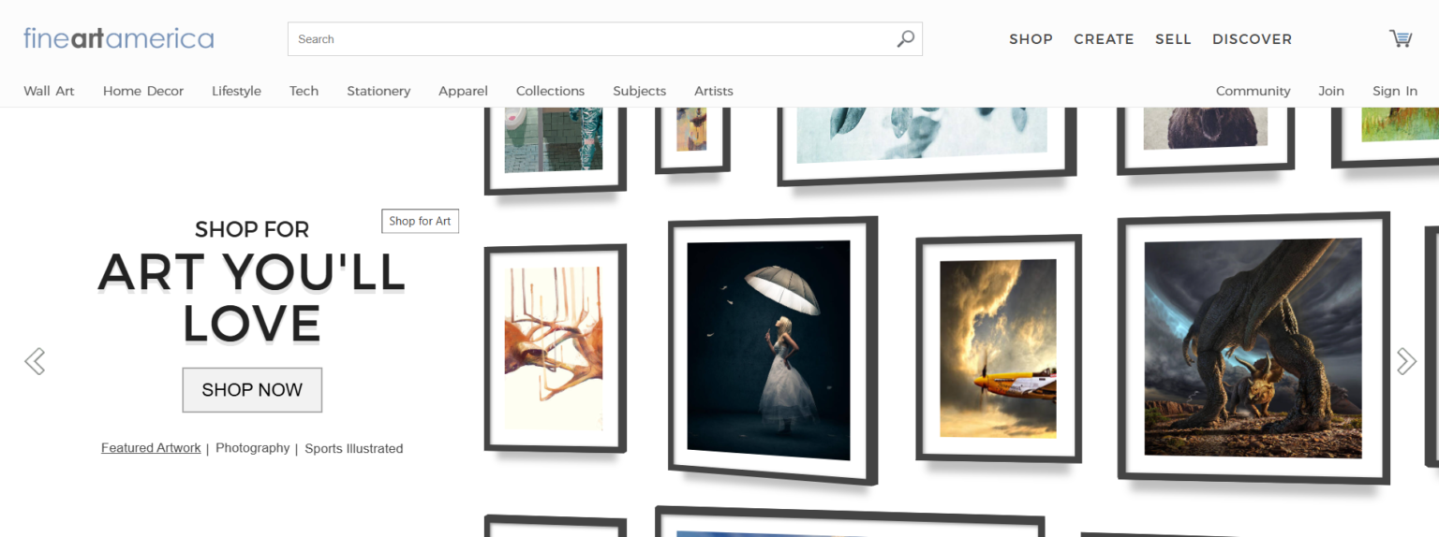This screenshot has height=537, width=1439.
Task: Click the fineartamerica logo
Action: (x=119, y=38)
